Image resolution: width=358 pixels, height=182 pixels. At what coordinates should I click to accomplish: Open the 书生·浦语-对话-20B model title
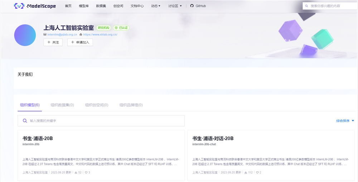pyautogui.click(x=213, y=138)
